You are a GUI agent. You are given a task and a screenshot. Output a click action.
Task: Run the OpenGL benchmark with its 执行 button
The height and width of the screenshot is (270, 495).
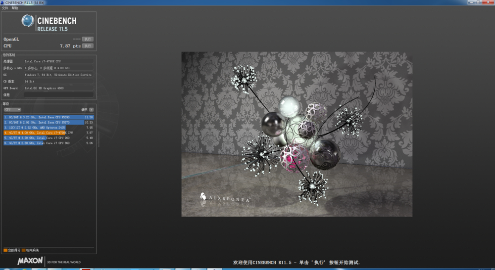88,39
